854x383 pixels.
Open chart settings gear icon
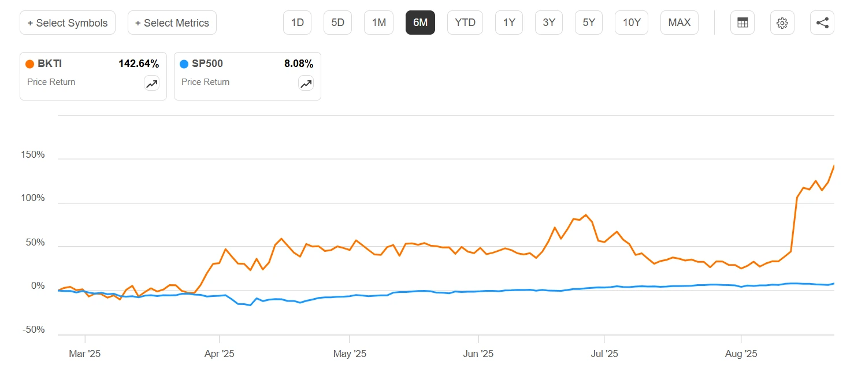tap(782, 23)
